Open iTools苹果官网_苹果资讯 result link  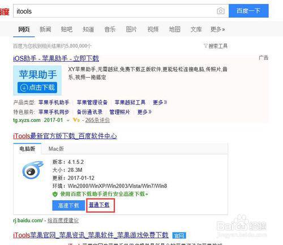tap(91, 235)
